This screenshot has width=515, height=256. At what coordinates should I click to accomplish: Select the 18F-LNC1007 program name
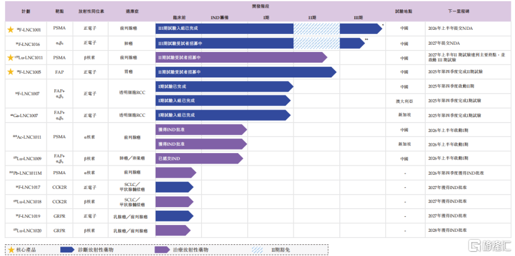tap(27, 94)
